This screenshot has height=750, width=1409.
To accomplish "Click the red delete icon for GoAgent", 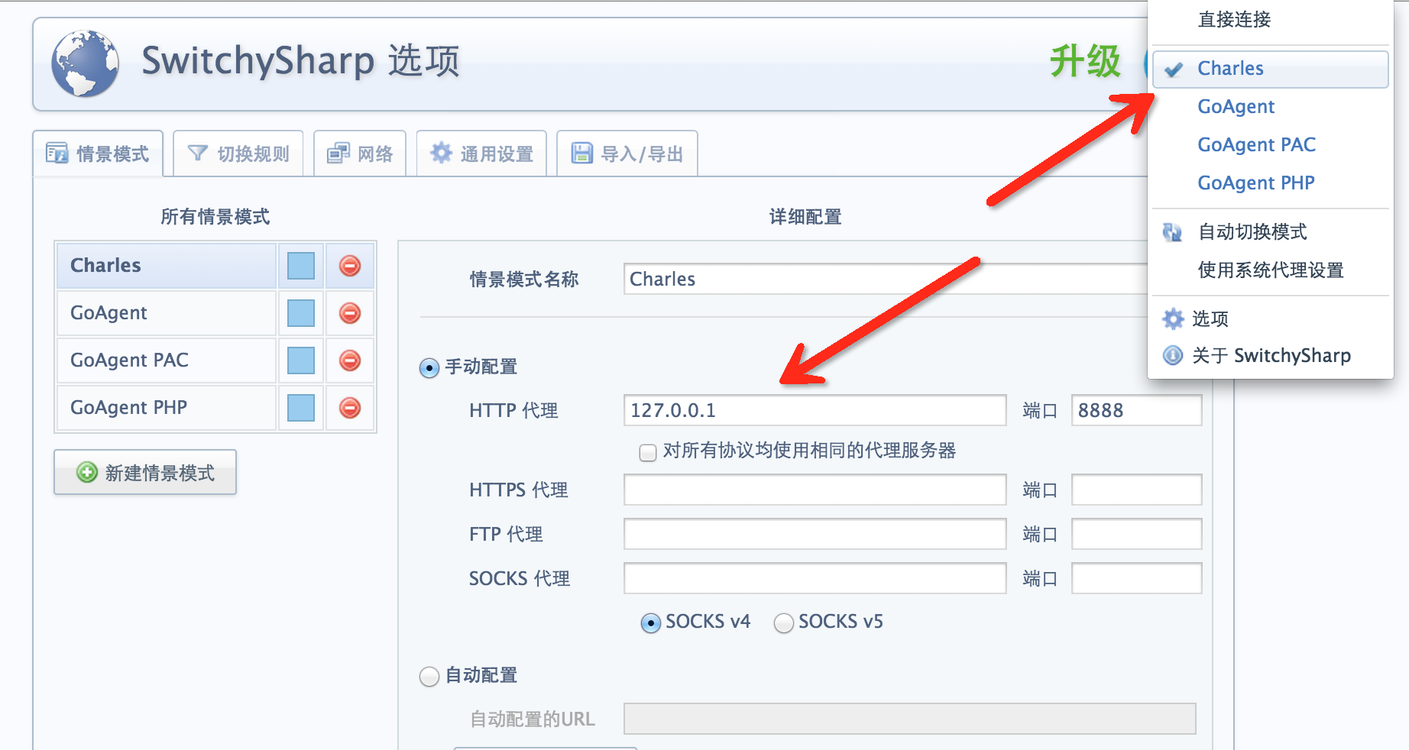I will 350,313.
